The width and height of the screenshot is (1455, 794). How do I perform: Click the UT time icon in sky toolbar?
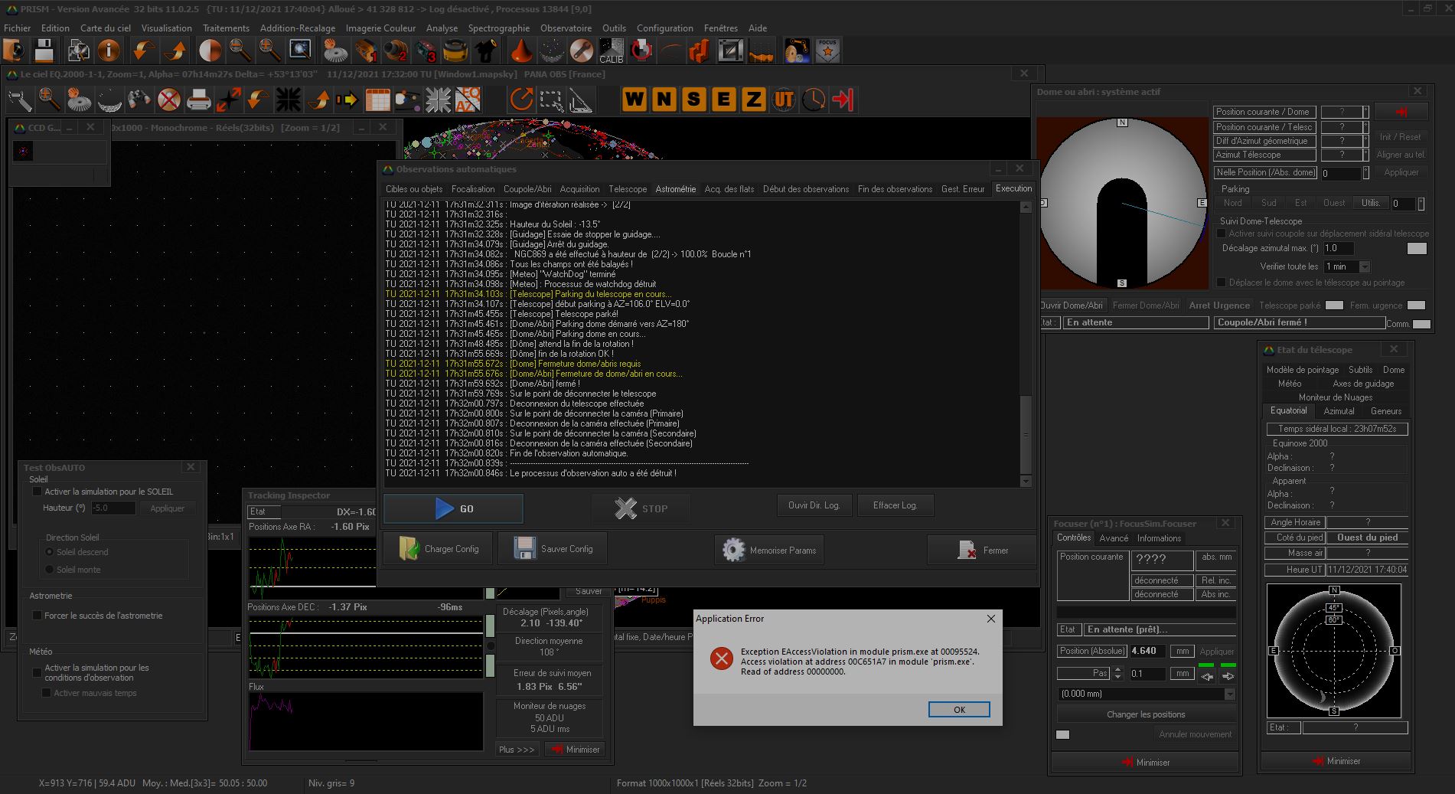point(784,100)
